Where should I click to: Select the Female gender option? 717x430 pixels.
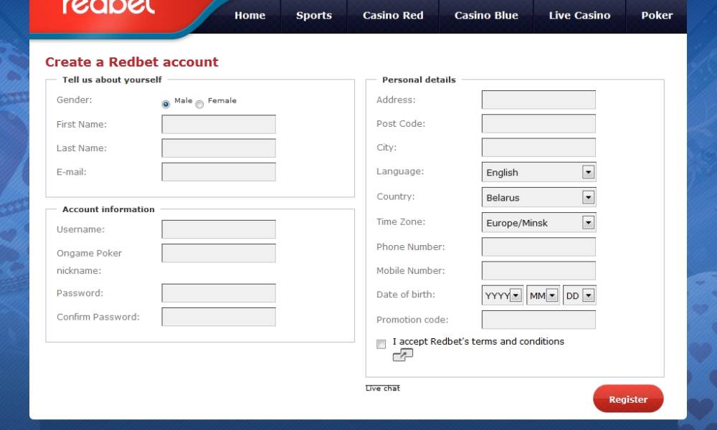point(199,104)
